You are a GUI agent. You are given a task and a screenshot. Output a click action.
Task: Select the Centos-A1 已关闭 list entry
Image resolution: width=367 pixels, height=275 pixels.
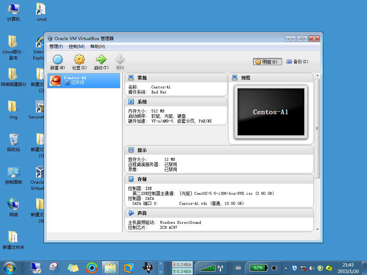click(x=84, y=81)
